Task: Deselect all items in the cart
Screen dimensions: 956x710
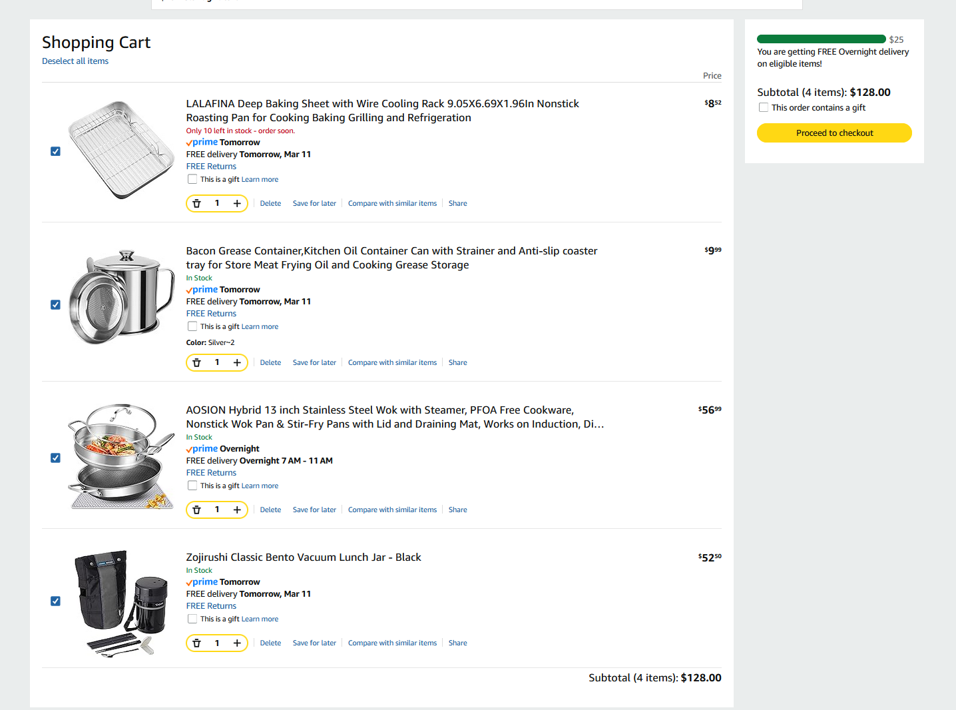Action: pos(75,61)
